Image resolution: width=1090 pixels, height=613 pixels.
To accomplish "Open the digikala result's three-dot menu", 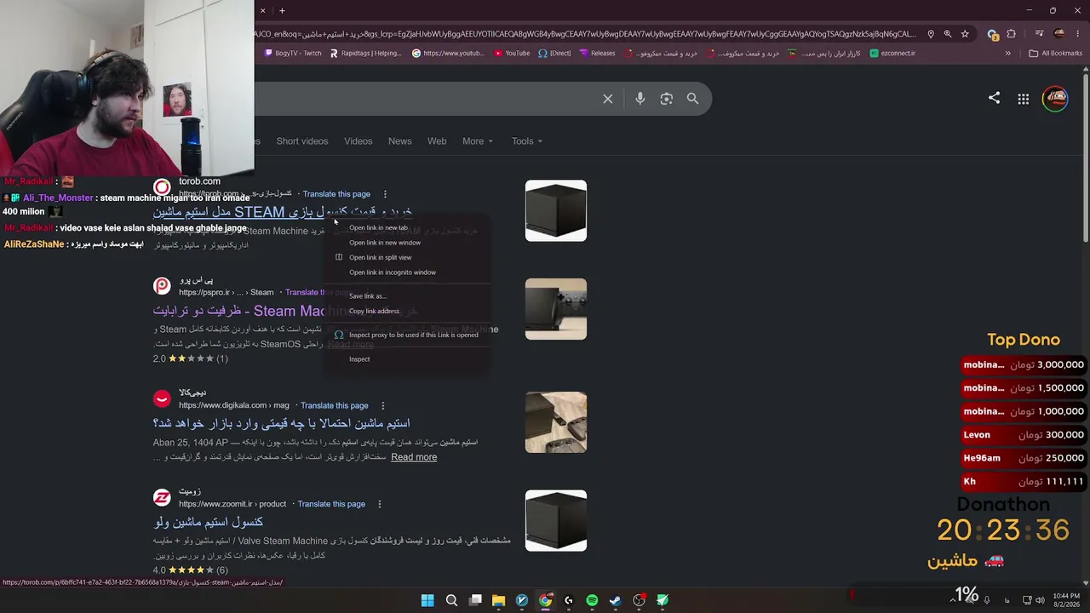I will (x=382, y=405).
